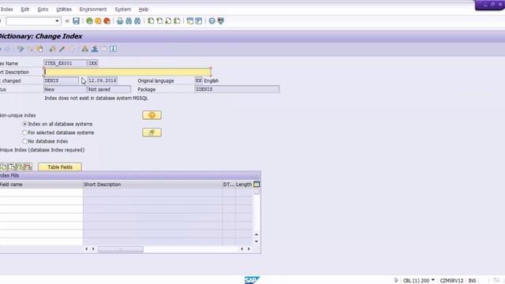Click the yellow Exit icon
This screenshot has height=284, width=505.
pyautogui.click(x=98, y=21)
